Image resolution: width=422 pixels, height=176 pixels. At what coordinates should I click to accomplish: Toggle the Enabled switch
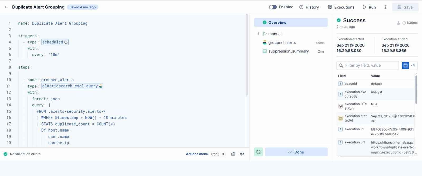(x=273, y=7)
